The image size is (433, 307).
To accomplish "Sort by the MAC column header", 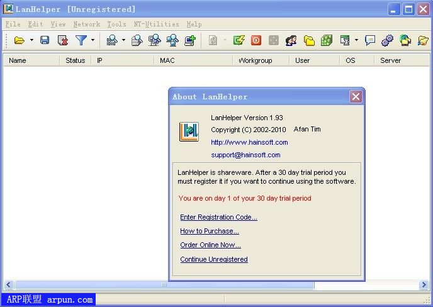I will (193, 60).
